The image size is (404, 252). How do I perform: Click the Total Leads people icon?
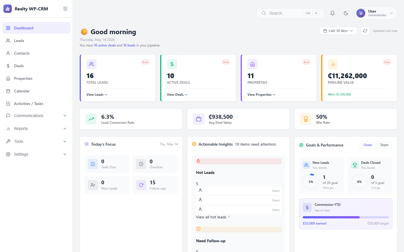[x=91, y=64]
